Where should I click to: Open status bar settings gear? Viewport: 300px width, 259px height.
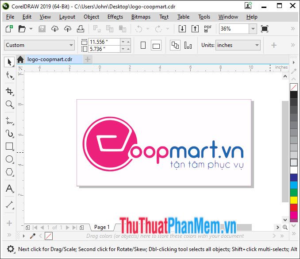click(11, 249)
